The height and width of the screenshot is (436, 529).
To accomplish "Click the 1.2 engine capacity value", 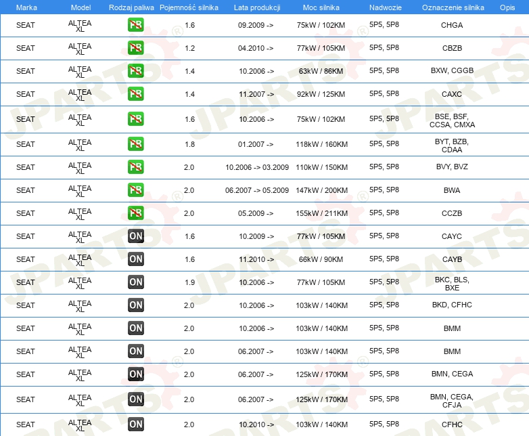I will tap(189, 48).
